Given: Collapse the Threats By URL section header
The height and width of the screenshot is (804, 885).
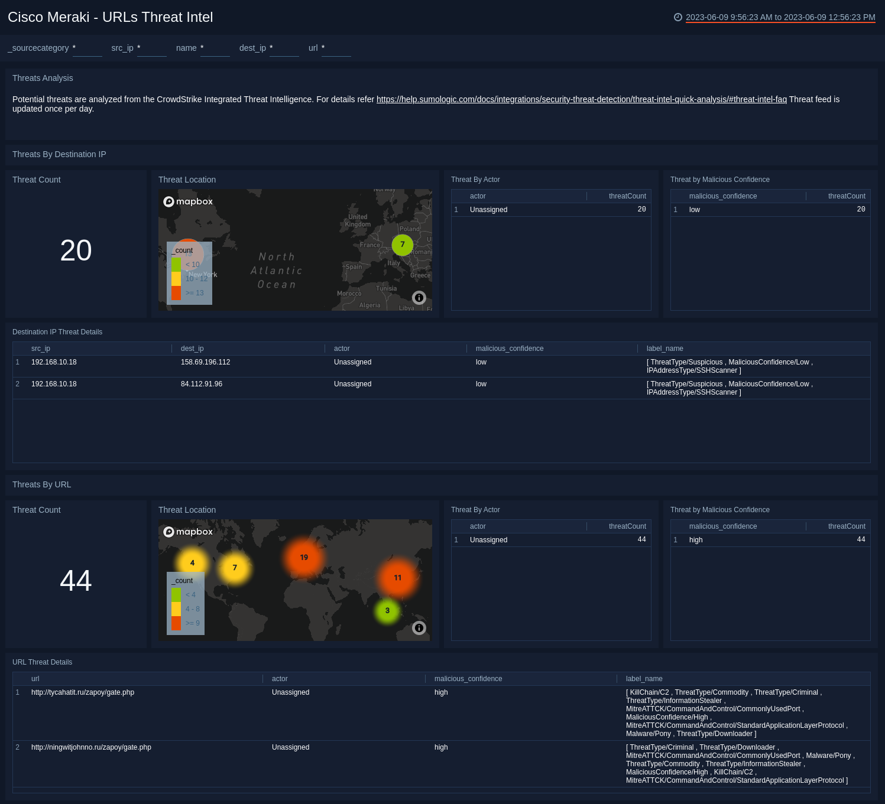Looking at the screenshot, I should pos(41,484).
